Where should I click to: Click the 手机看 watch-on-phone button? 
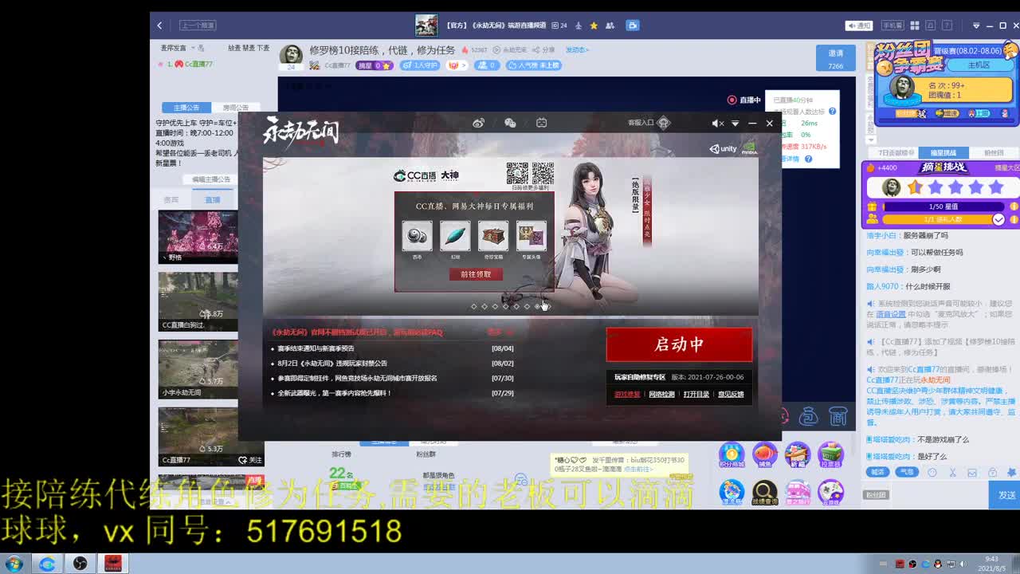(892, 26)
